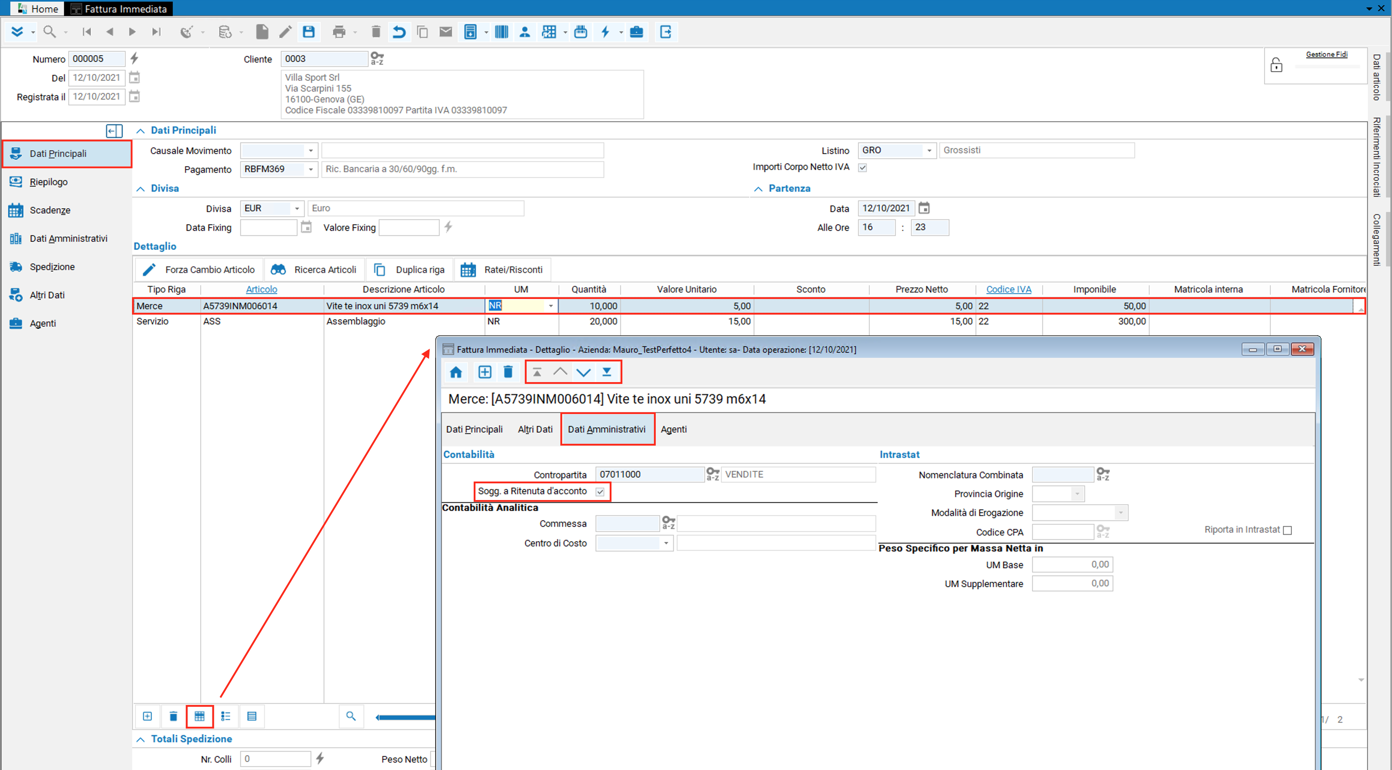Click the Undo arrow icon
This screenshot has height=770, width=1392.
pos(399,32)
